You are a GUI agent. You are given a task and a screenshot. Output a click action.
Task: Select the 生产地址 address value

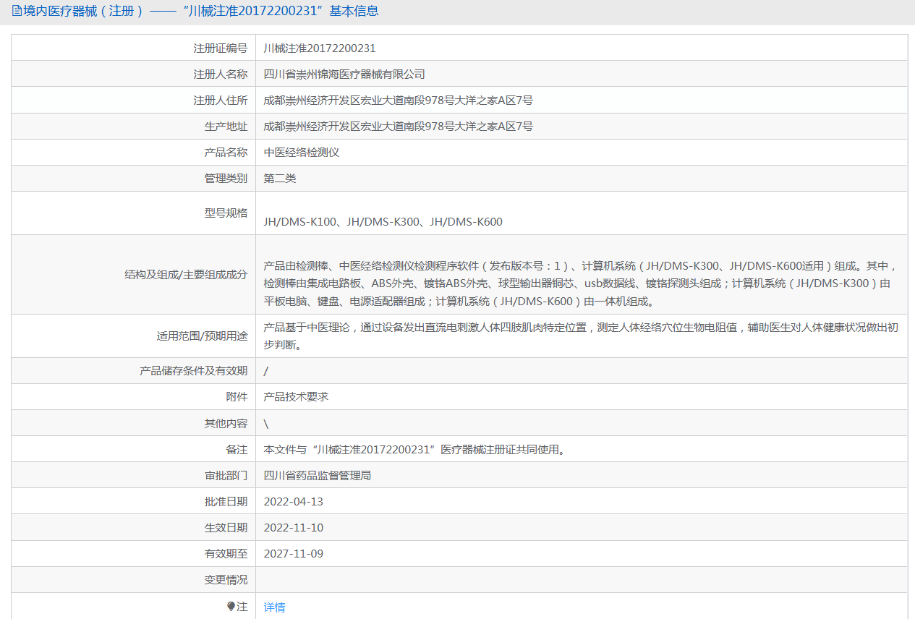(399, 126)
